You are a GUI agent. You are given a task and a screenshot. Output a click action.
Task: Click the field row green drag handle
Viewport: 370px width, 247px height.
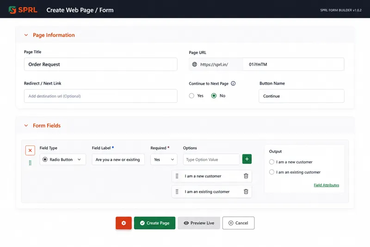click(x=30, y=163)
